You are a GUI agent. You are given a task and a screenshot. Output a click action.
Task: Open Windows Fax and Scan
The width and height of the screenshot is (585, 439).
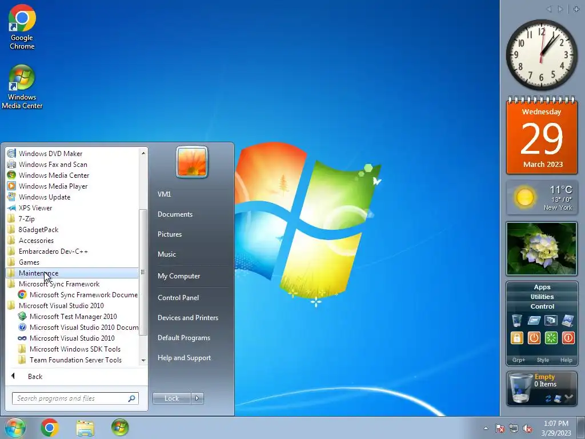(x=72, y=164)
